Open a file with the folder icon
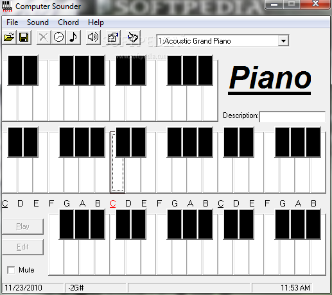This screenshot has width=332, height=295. pyautogui.click(x=9, y=37)
